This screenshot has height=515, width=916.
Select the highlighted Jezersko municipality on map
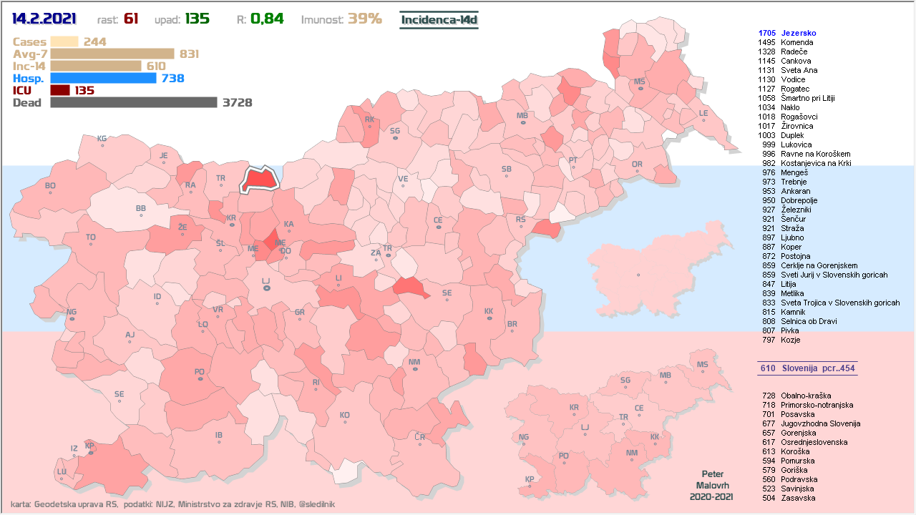click(259, 180)
